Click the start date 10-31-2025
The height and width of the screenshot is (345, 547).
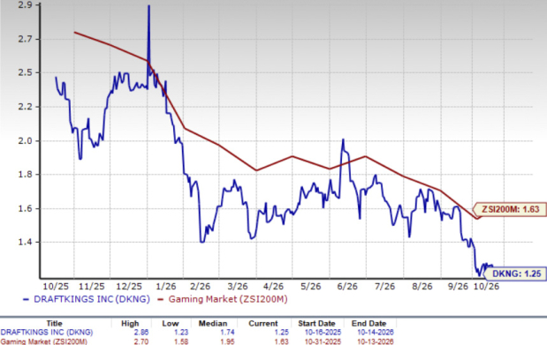323,341
